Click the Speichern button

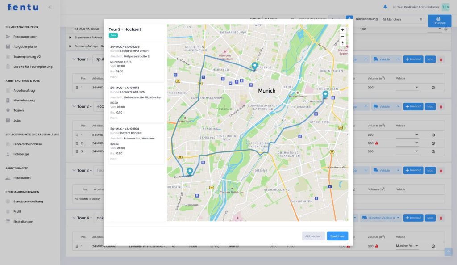[x=337, y=236]
